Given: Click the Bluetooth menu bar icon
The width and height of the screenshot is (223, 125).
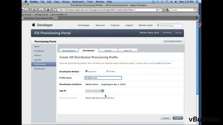Looking at the screenshot, I should [162, 1].
